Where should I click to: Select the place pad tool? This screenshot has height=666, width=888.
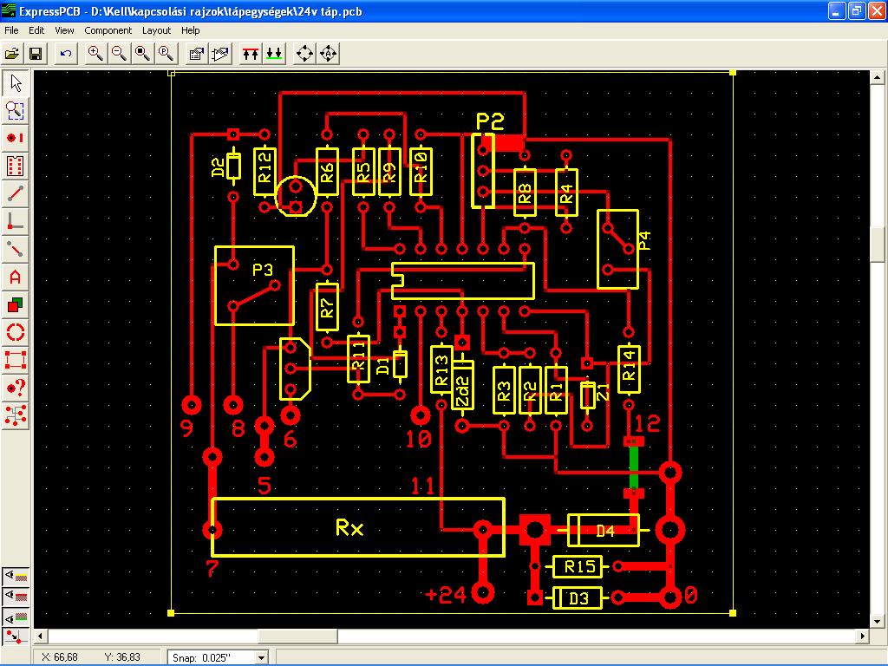[16, 138]
